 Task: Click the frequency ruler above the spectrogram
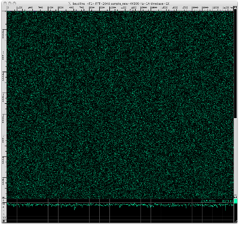pos(120,8)
